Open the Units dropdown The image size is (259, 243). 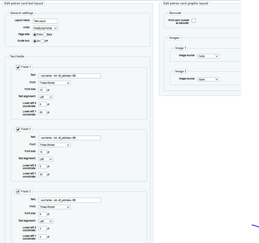click(x=45, y=28)
